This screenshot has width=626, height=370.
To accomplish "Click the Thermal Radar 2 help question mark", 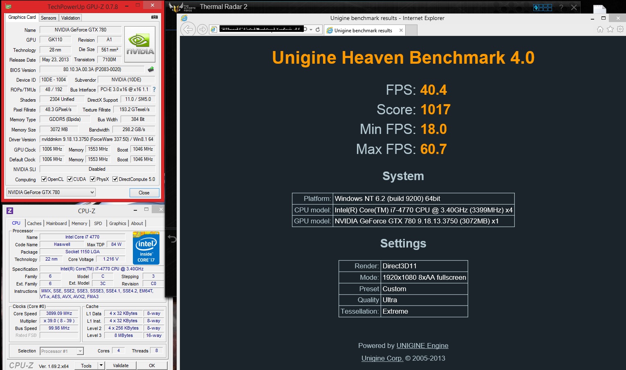I will tap(561, 7).
